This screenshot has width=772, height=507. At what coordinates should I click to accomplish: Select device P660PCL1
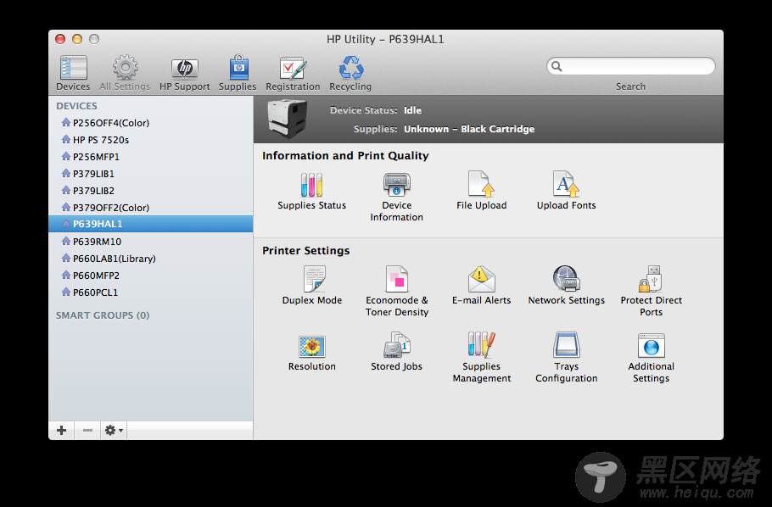point(151,292)
